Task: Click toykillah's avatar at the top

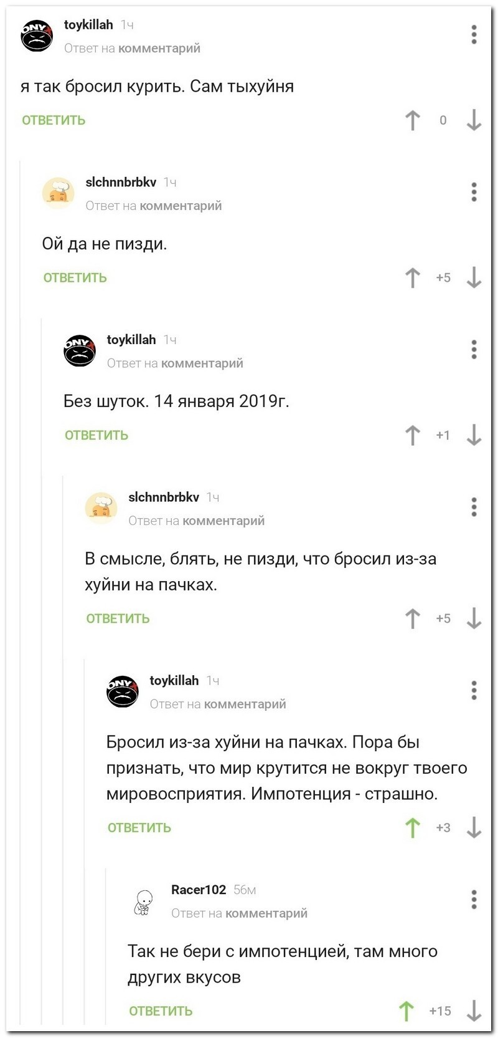Action: [37, 36]
